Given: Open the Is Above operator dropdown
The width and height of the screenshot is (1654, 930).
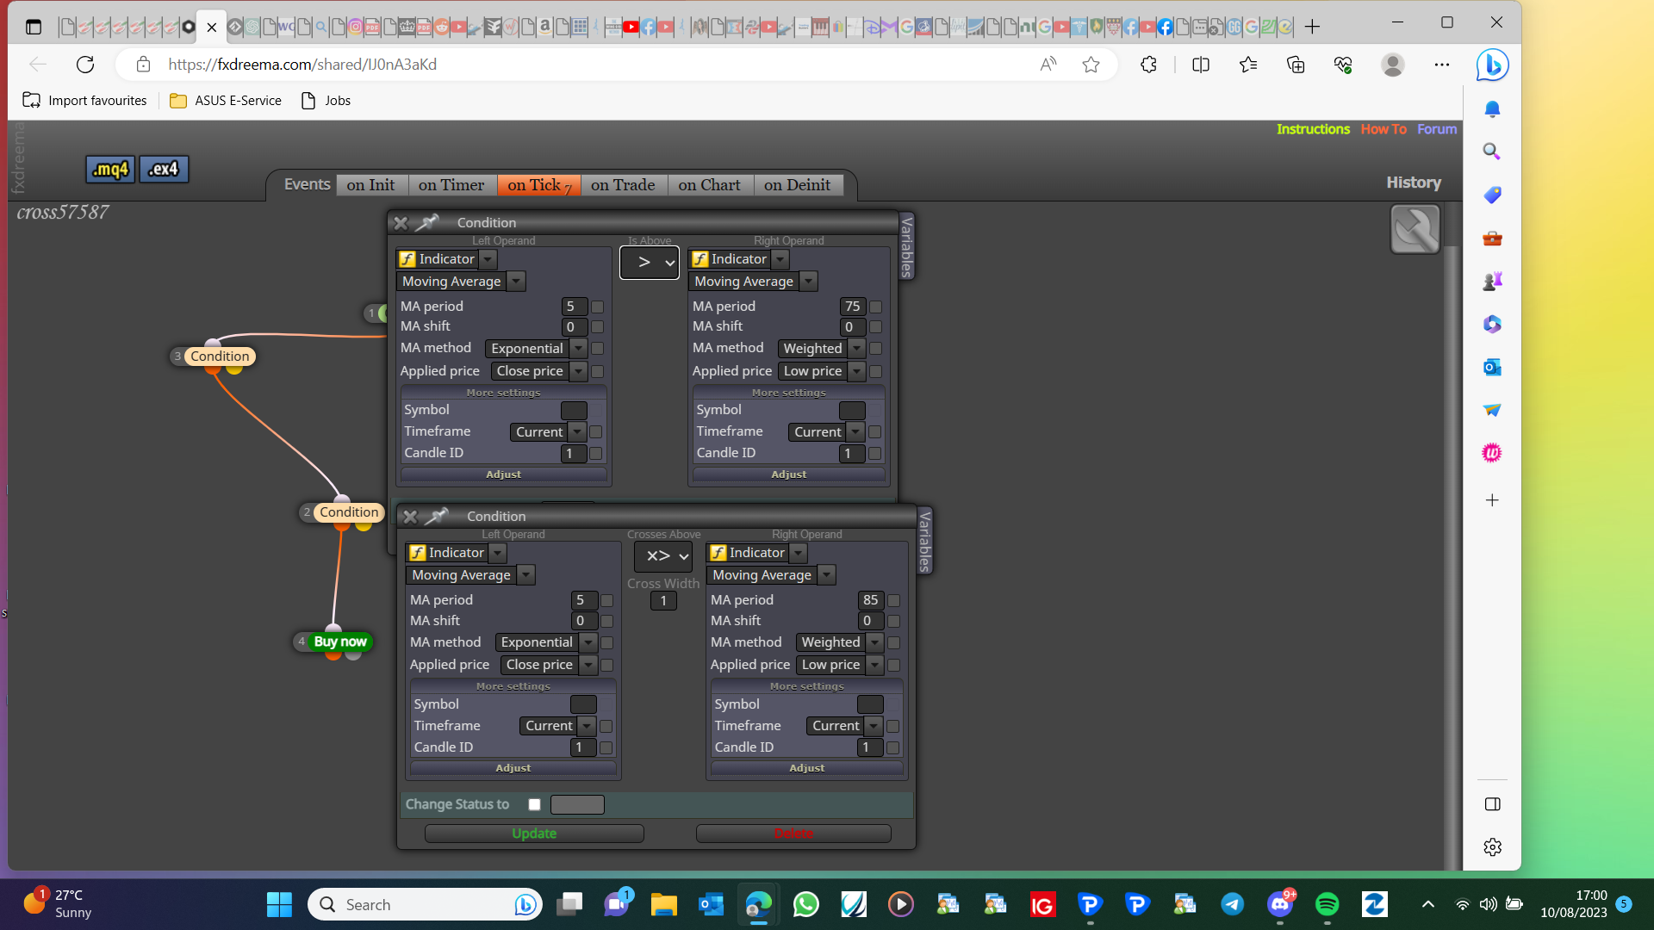Looking at the screenshot, I should (x=650, y=263).
